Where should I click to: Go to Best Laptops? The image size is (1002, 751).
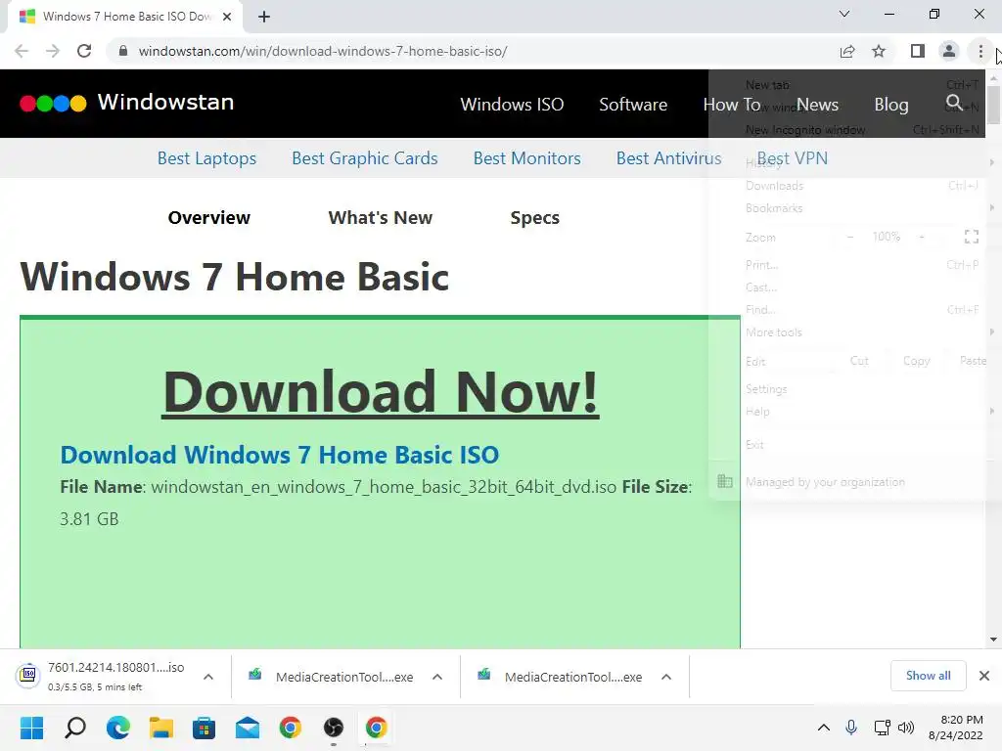pyautogui.click(x=206, y=158)
